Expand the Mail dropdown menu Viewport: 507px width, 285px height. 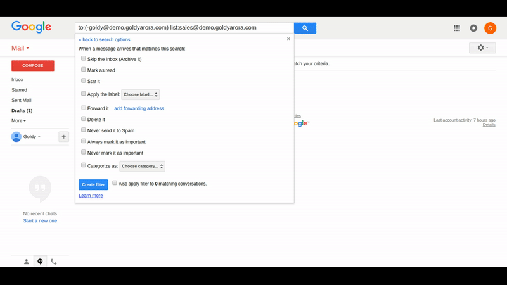(20, 48)
